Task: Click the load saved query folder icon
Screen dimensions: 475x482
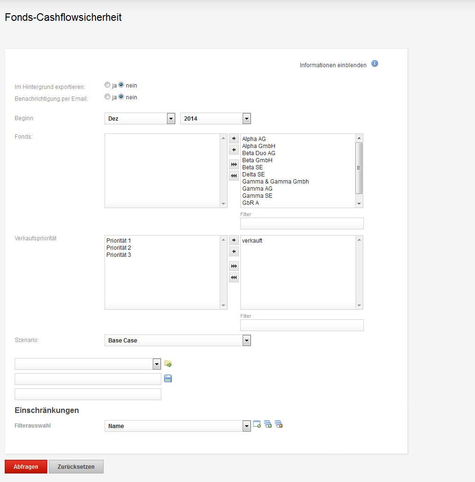Action: click(168, 364)
